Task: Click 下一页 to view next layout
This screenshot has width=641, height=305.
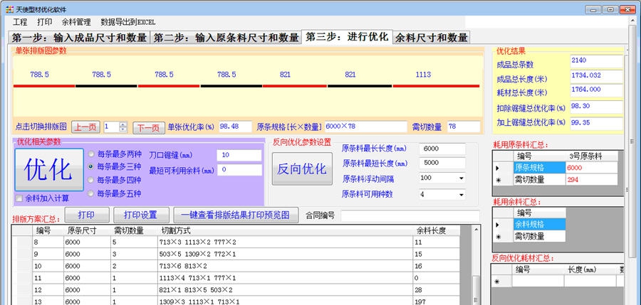Action: [x=148, y=127]
